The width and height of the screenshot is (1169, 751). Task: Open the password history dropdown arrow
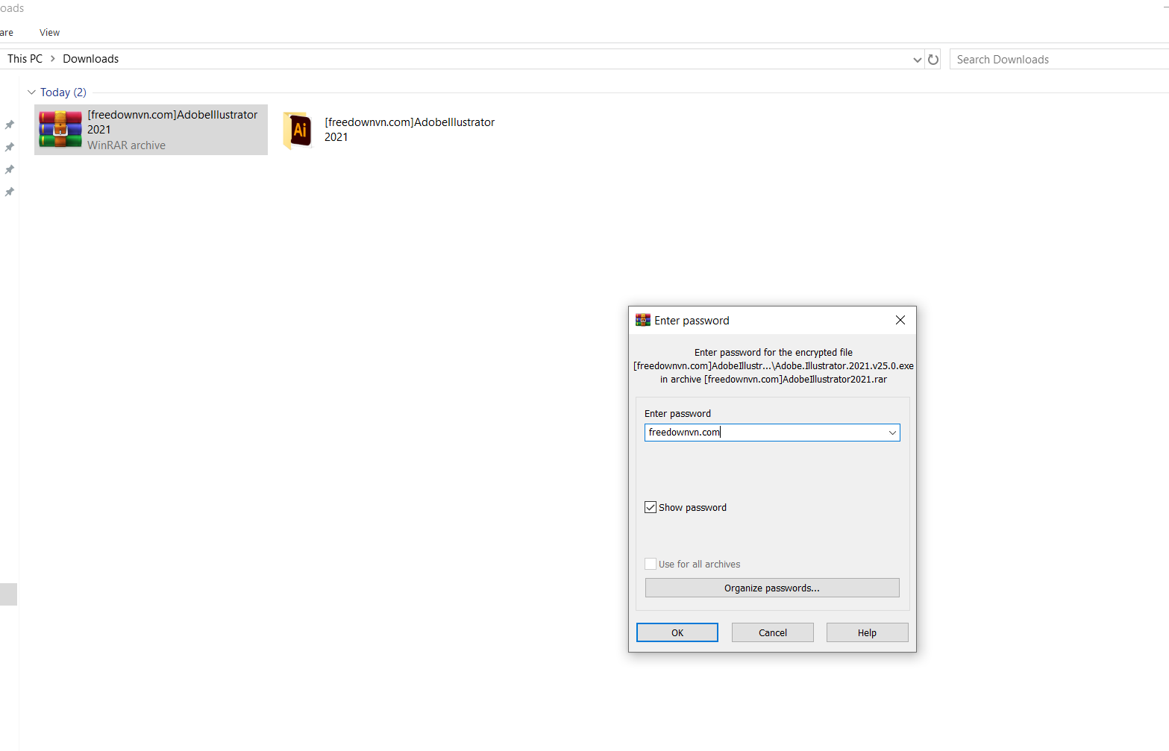pyautogui.click(x=892, y=433)
